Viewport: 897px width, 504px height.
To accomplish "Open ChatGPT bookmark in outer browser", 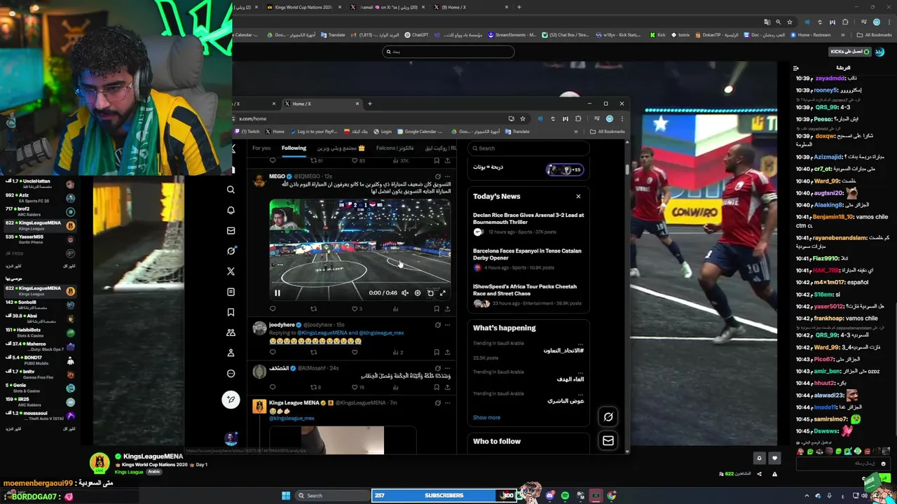I will pyautogui.click(x=416, y=35).
